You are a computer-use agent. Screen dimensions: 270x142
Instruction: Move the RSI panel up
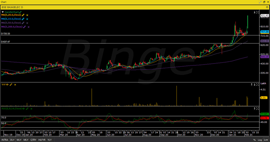click(x=254, y=109)
